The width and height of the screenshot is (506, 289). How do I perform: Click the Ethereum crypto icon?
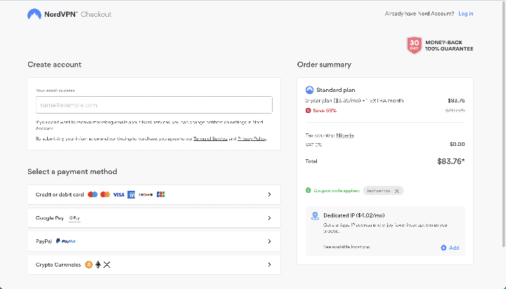(98, 264)
